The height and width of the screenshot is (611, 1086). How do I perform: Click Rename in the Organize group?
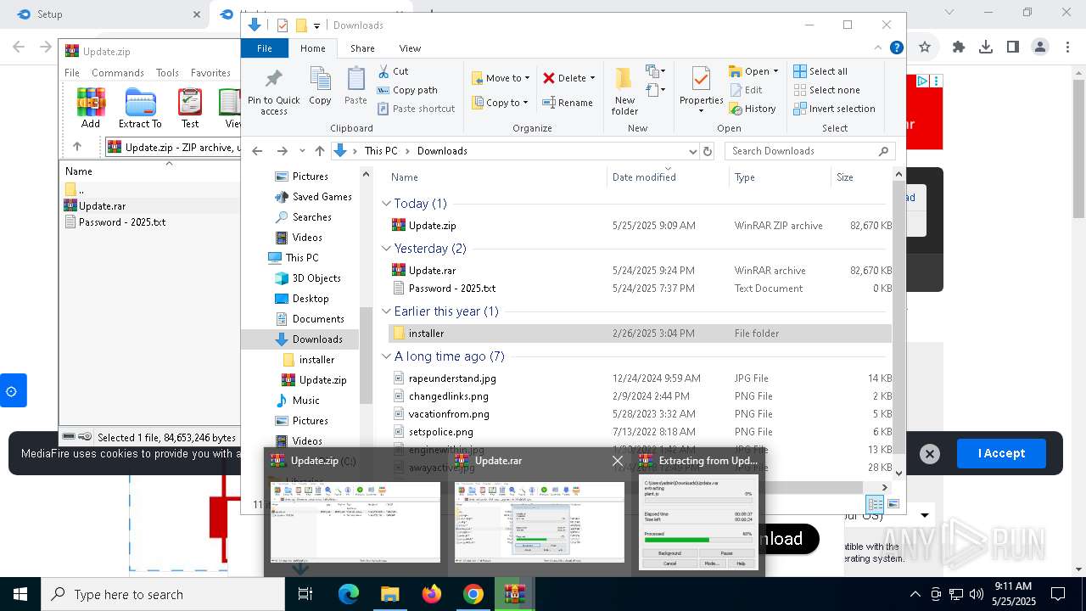pos(568,103)
